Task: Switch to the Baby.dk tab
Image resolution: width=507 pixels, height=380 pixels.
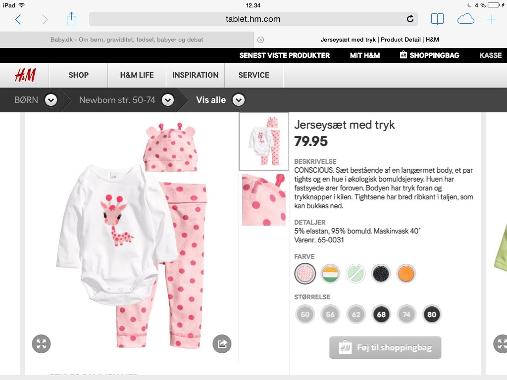Action: click(127, 40)
